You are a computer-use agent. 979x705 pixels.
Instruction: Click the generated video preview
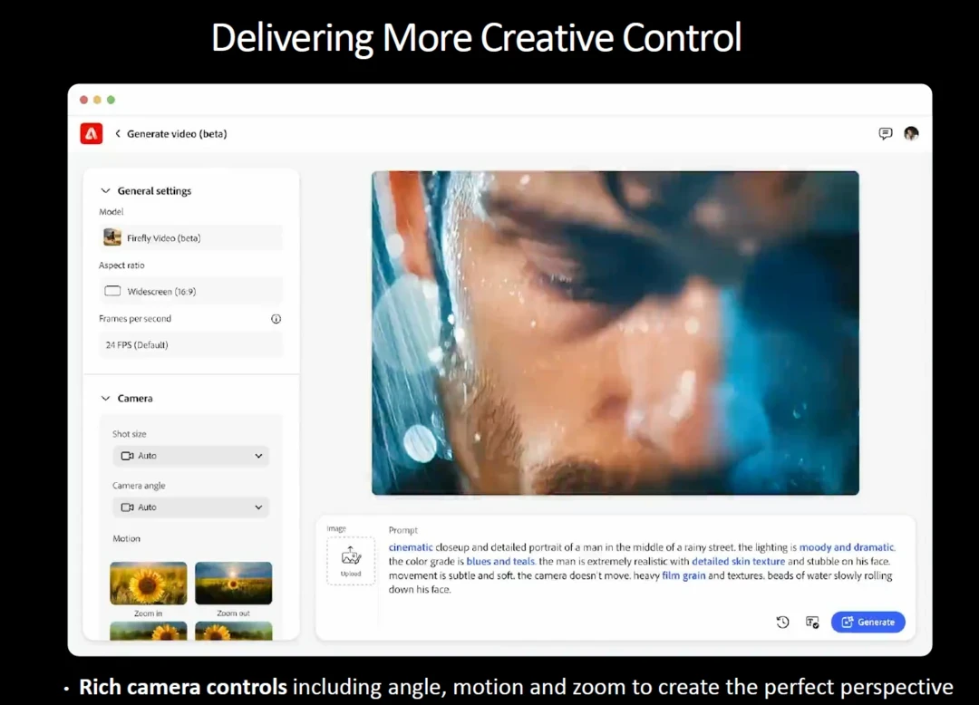[615, 333]
